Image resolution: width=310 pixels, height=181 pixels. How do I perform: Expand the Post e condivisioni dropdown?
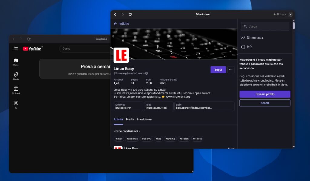(x=127, y=131)
